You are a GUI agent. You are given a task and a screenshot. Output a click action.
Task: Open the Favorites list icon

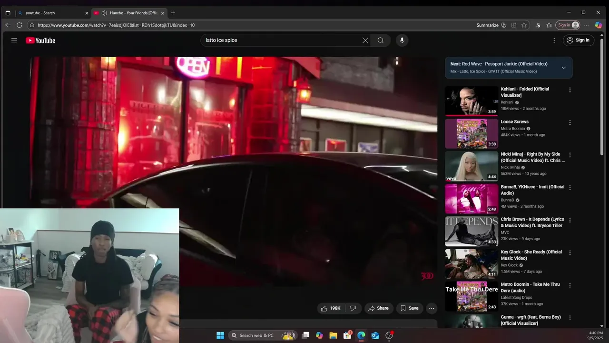(x=549, y=25)
